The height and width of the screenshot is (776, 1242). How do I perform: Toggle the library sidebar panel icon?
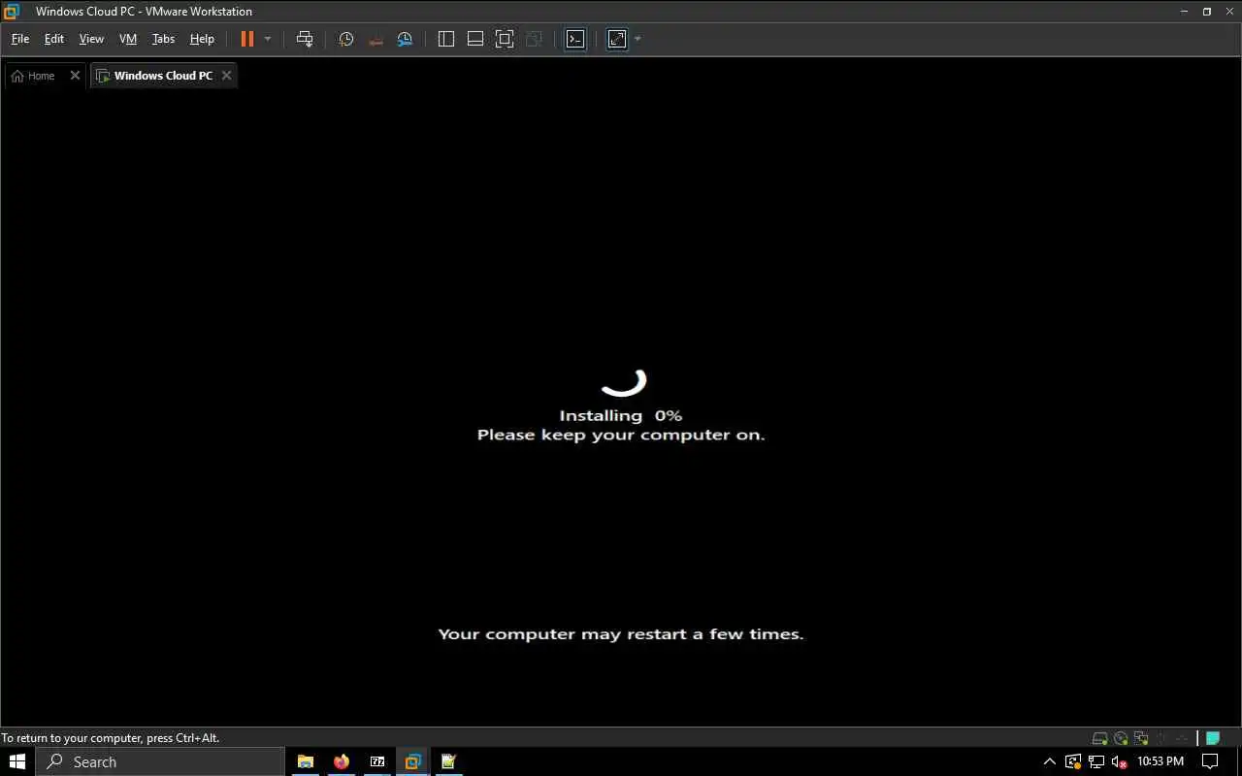(446, 39)
